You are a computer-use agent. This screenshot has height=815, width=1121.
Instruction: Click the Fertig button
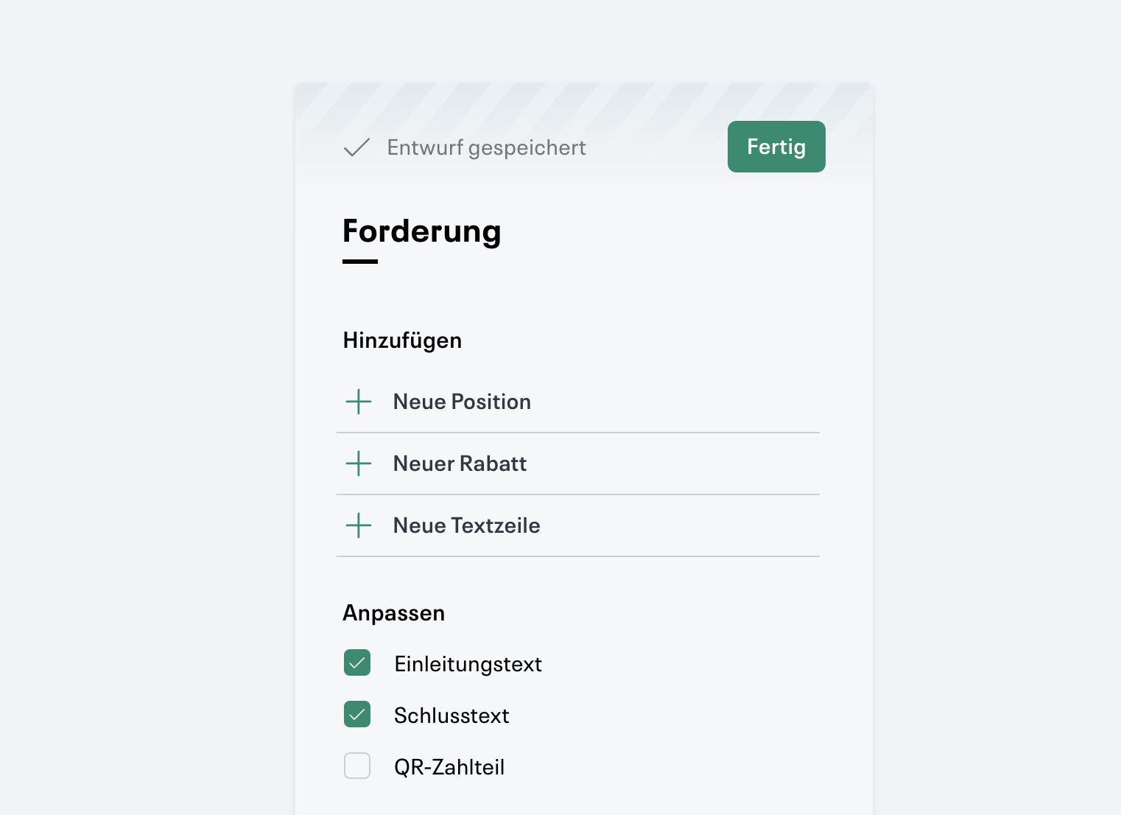pos(776,147)
